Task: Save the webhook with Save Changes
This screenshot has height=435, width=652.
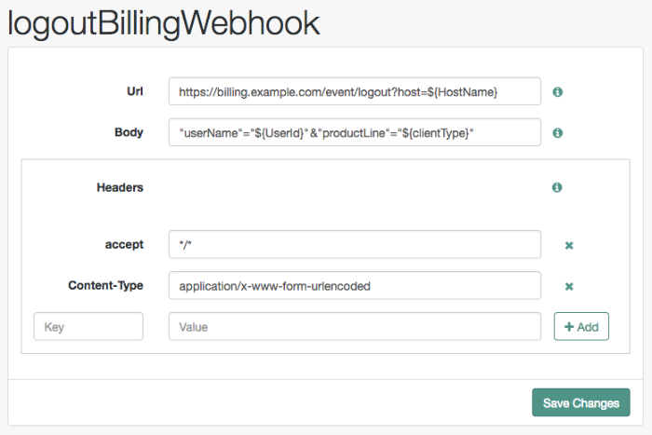Action: coord(581,402)
